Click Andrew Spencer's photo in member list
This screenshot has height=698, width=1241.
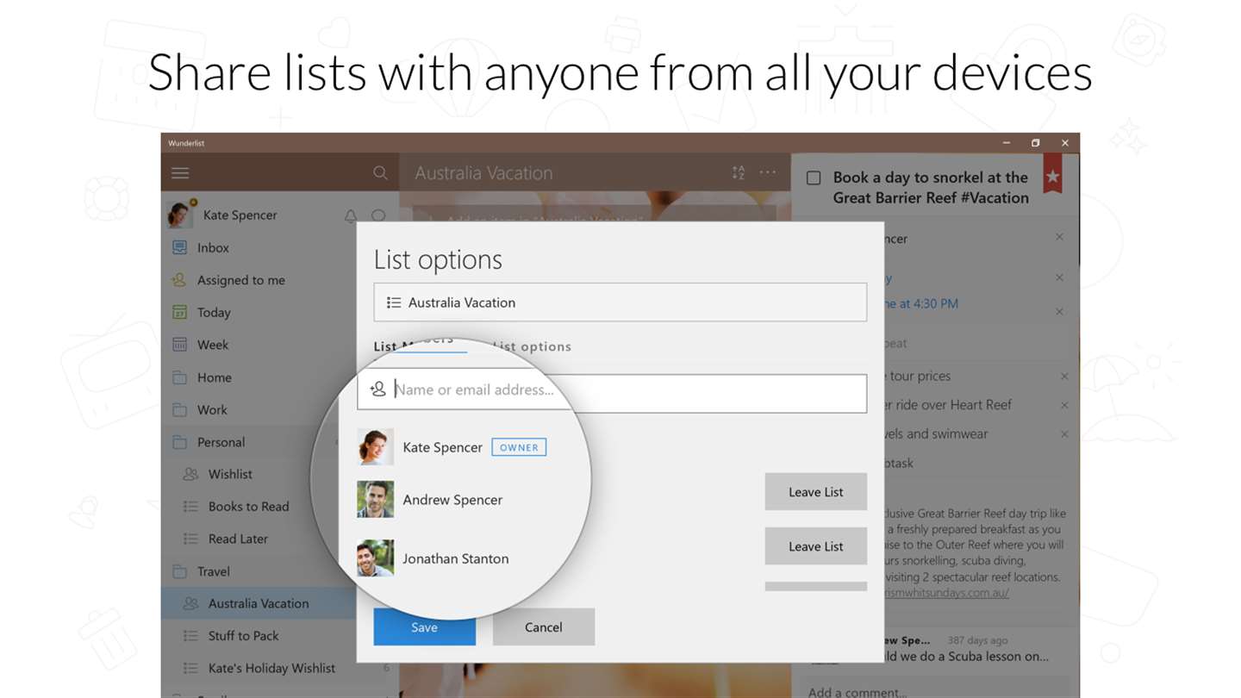point(376,500)
